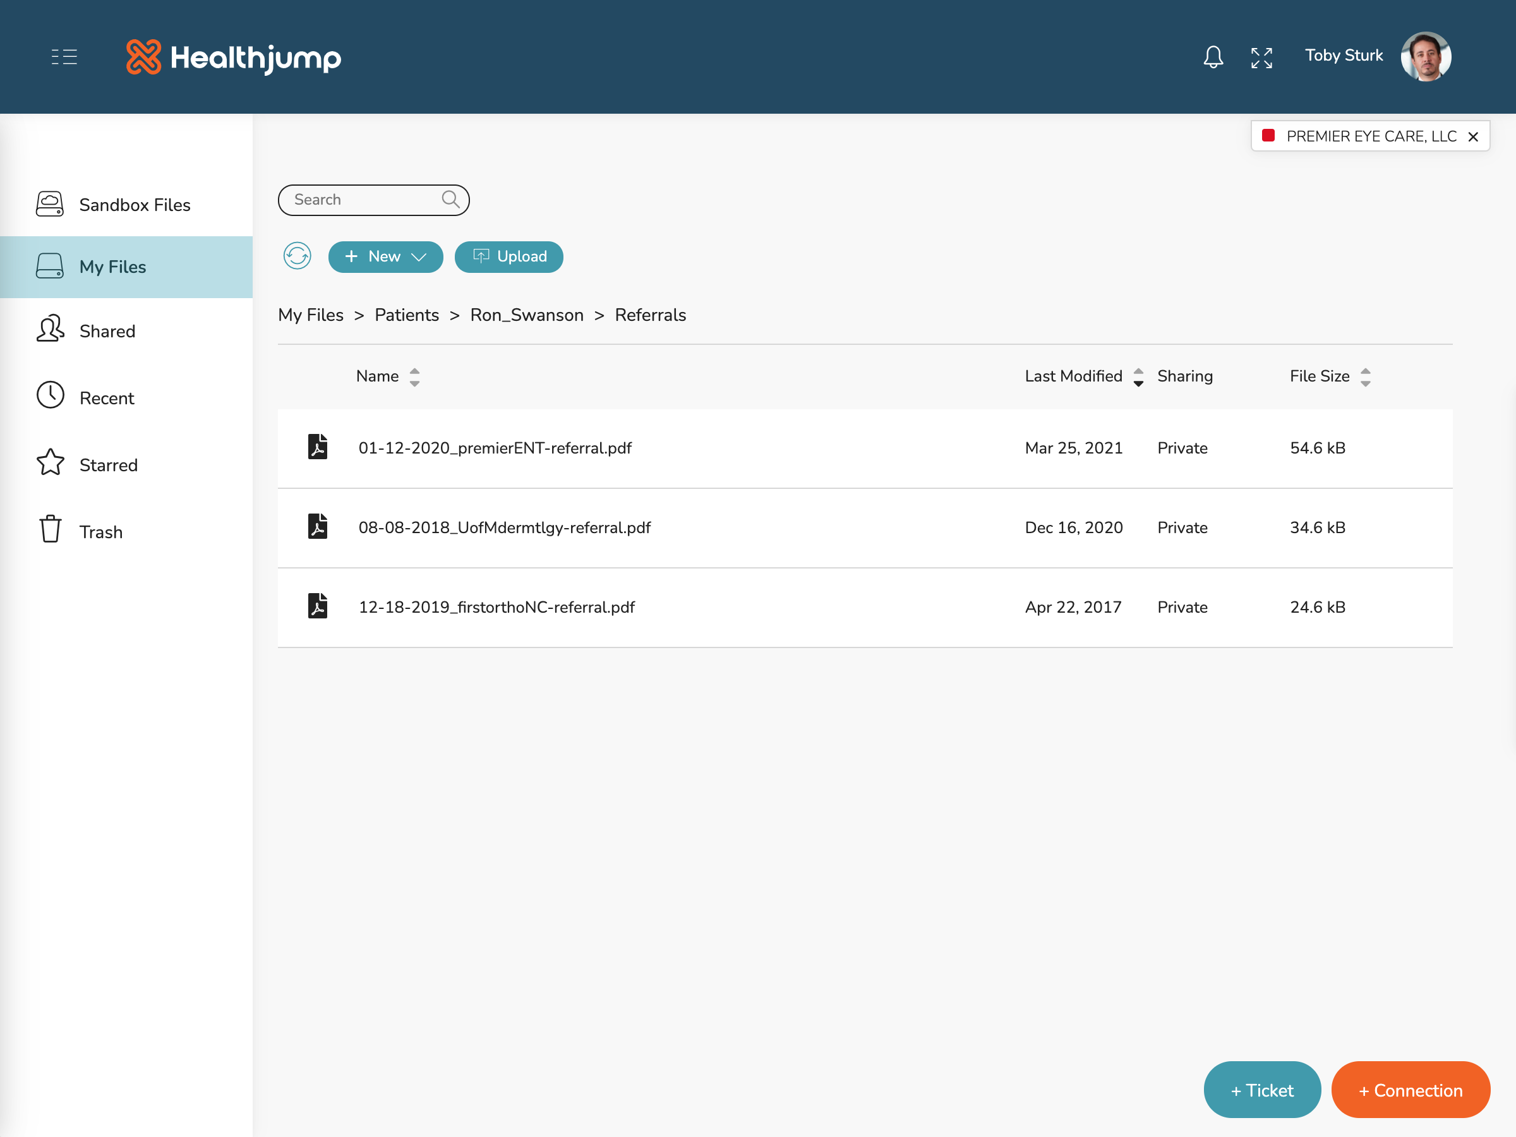Open the Shared section
This screenshot has height=1137, width=1516.
pos(107,331)
